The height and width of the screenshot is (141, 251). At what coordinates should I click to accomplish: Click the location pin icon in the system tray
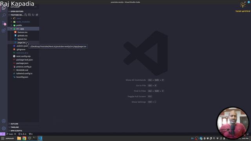coord(214,138)
